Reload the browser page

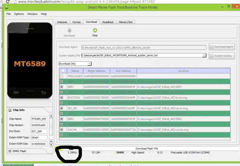[8, 2]
